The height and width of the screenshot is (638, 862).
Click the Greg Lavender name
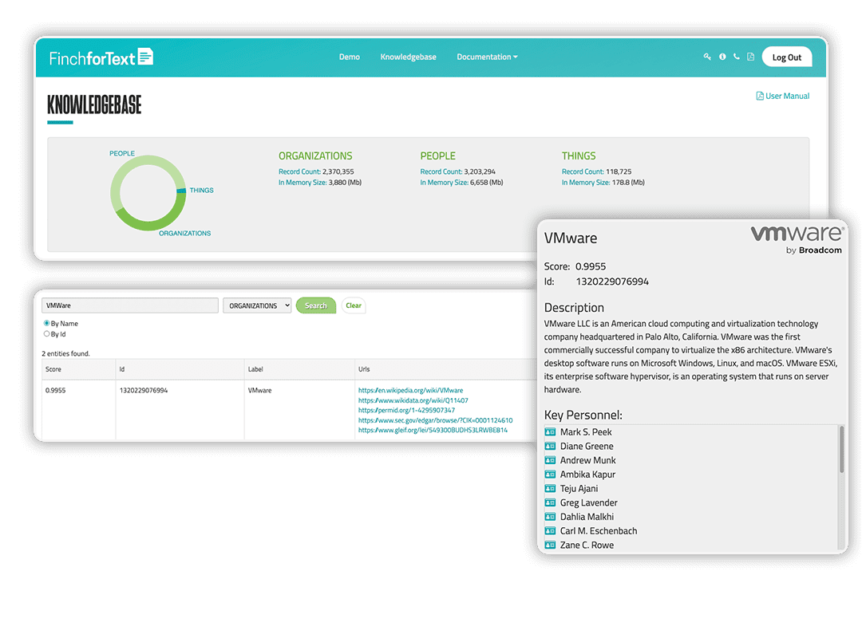[x=588, y=502]
